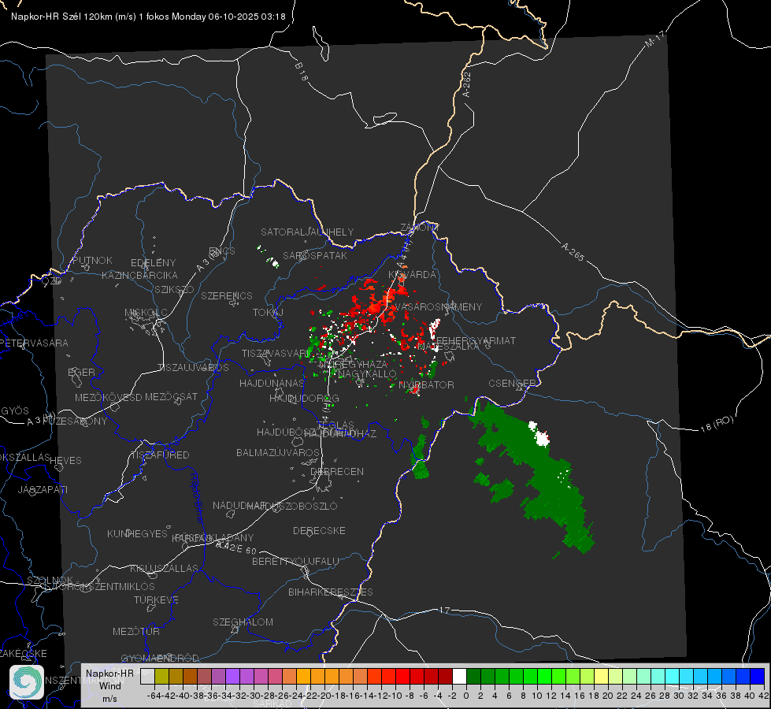This screenshot has width=771, height=709.
Task: Click the image title Napkor-HR Szél timestamp text
Action: [x=148, y=17]
